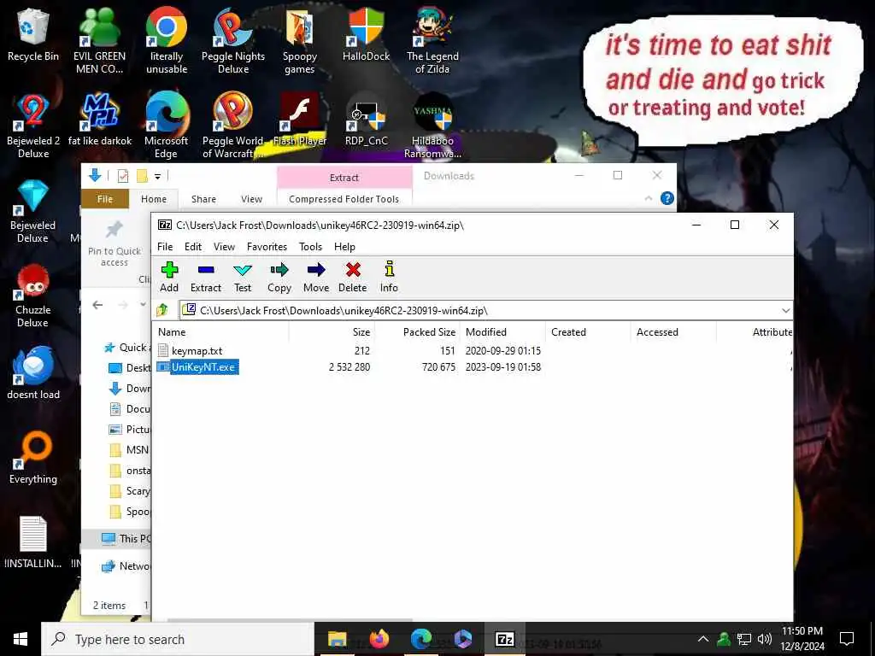The height and width of the screenshot is (656, 875).
Task: Select Microsoft Edge desktop shortcut
Action: pyautogui.click(x=167, y=125)
